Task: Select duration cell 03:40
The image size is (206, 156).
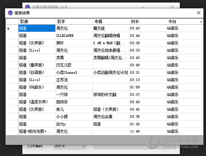Action: [148, 65]
